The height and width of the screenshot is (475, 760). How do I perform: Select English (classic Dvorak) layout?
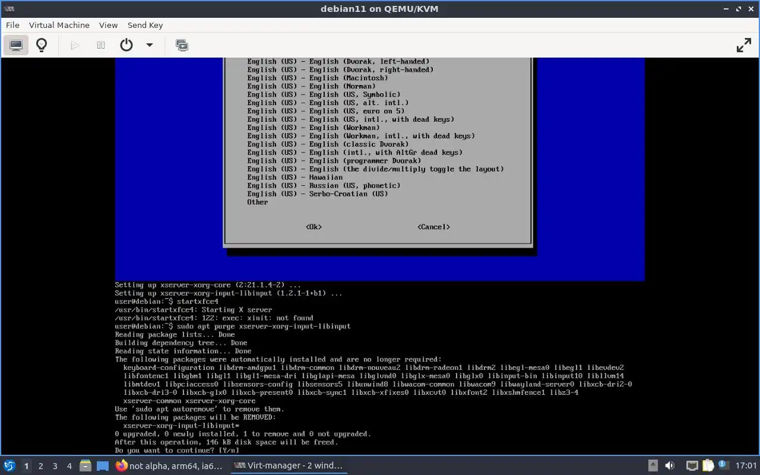(x=328, y=144)
